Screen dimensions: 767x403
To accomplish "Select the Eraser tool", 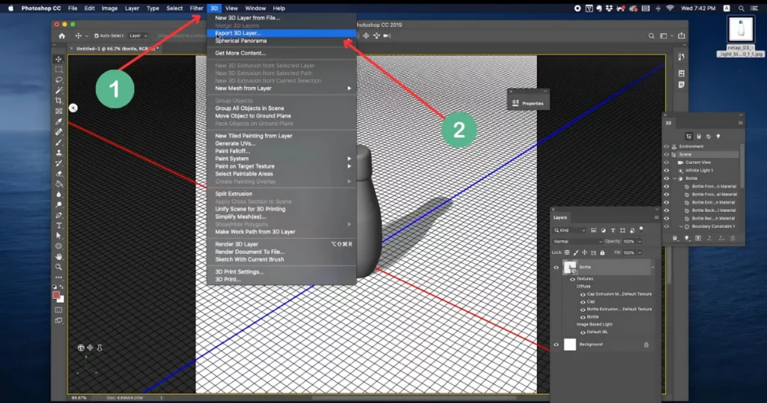I will [x=58, y=174].
